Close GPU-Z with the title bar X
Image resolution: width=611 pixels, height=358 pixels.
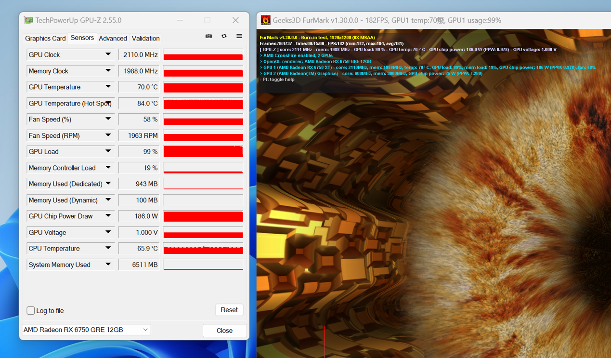click(x=235, y=20)
